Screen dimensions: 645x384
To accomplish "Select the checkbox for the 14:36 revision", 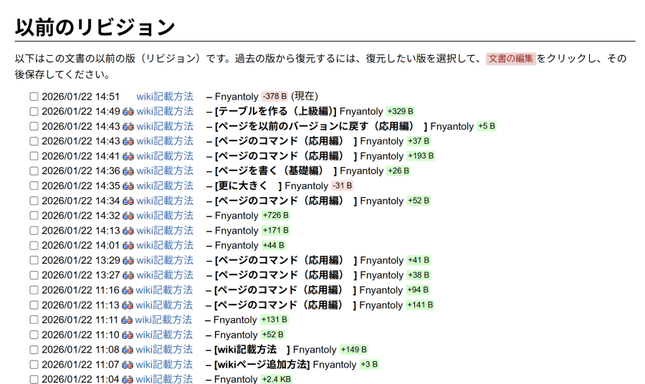I will (x=34, y=171).
